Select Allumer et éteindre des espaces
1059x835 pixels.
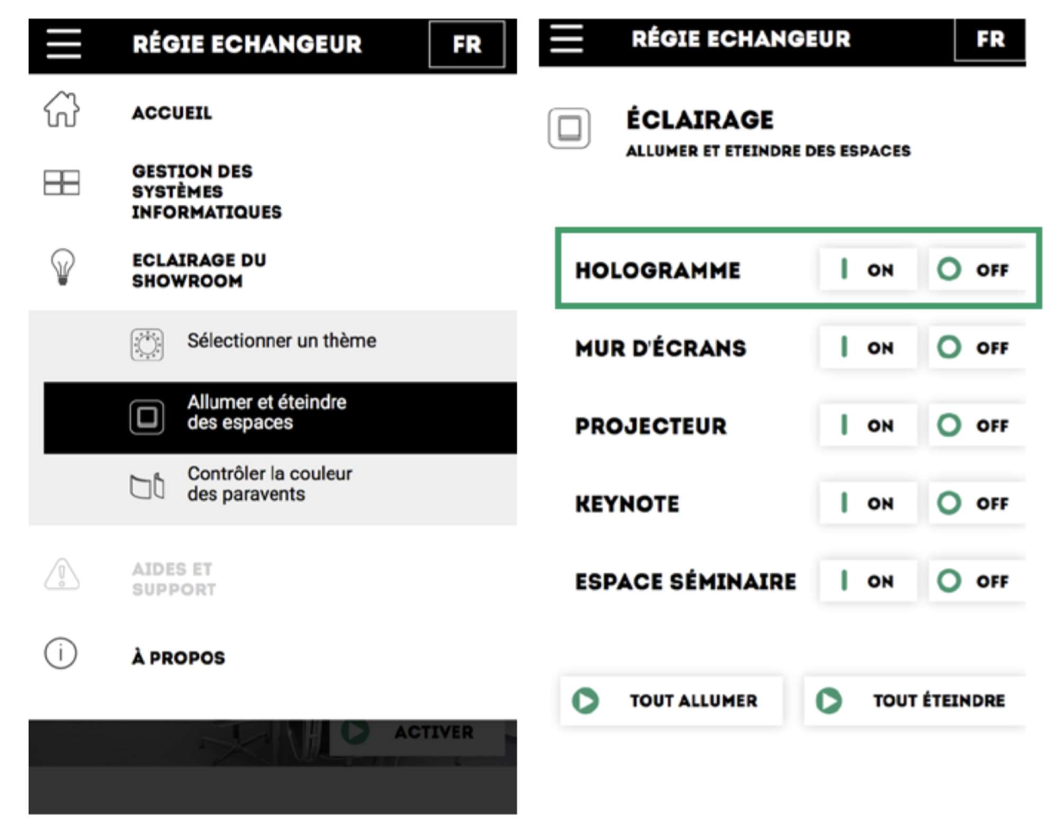click(x=266, y=412)
